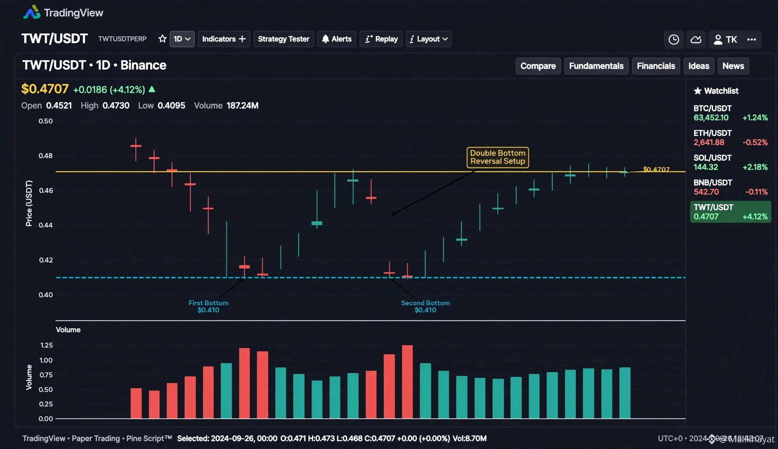778x449 pixels.
Task: Switch to the Financials tab
Action: [x=656, y=66]
